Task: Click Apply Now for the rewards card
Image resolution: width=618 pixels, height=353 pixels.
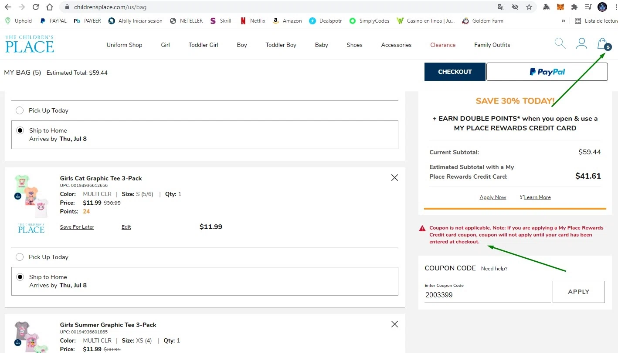Action: click(492, 197)
